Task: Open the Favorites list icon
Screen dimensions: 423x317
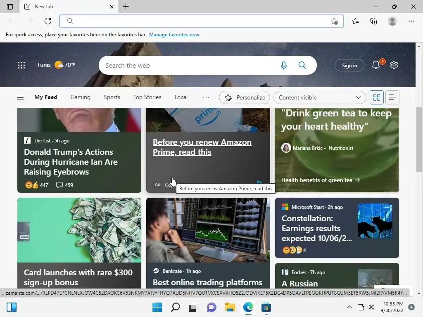Action: (355, 21)
